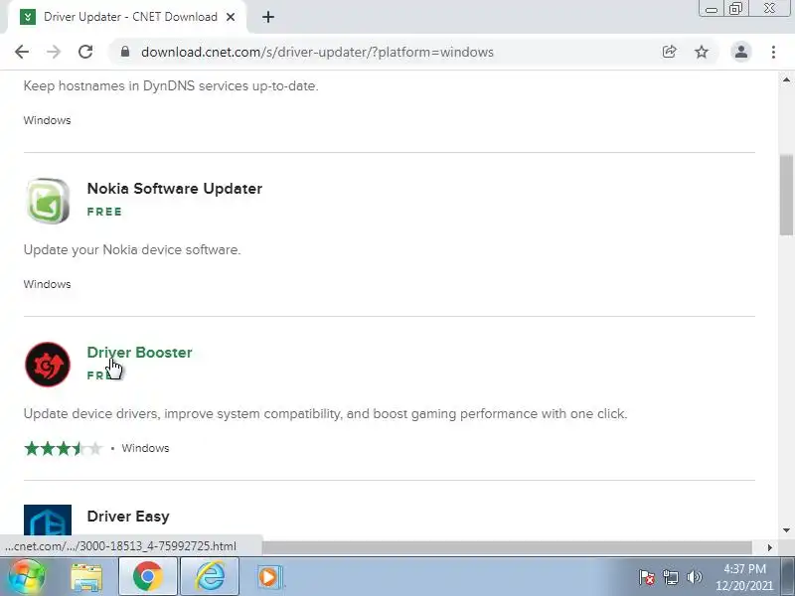Go back to the previous page
795x596 pixels.
pos(22,52)
